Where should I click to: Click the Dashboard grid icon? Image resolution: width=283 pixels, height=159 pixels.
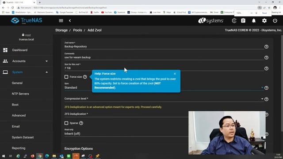click(5, 50)
